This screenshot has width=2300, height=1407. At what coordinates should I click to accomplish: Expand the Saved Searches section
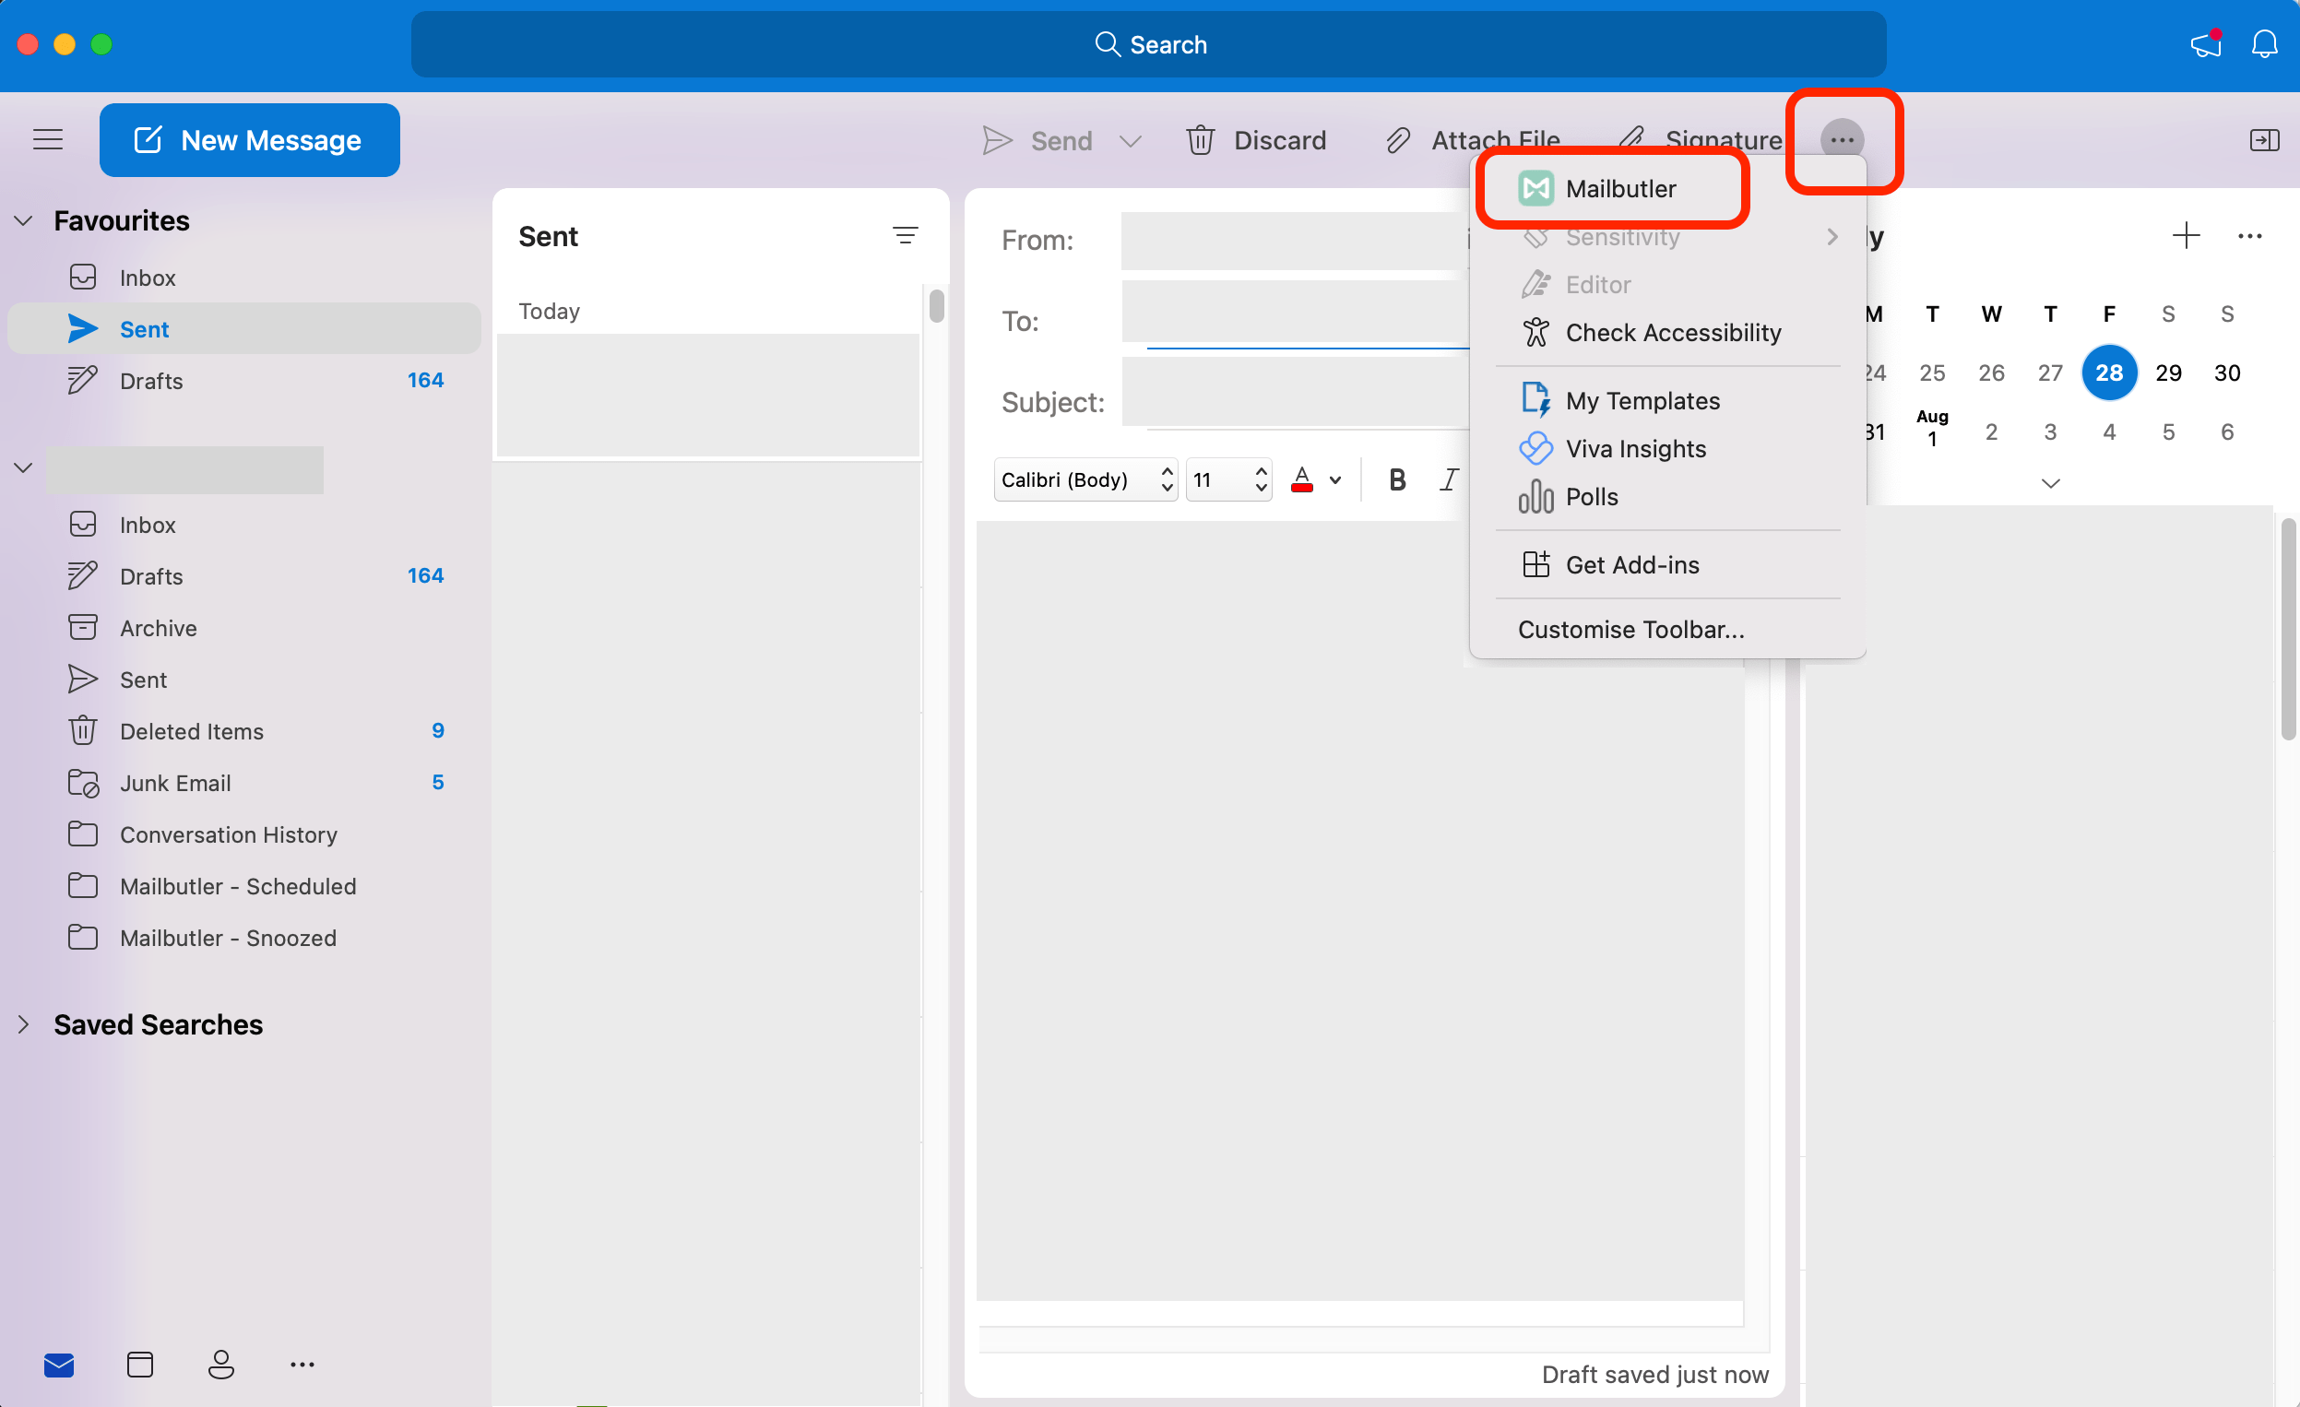pyautogui.click(x=23, y=1024)
